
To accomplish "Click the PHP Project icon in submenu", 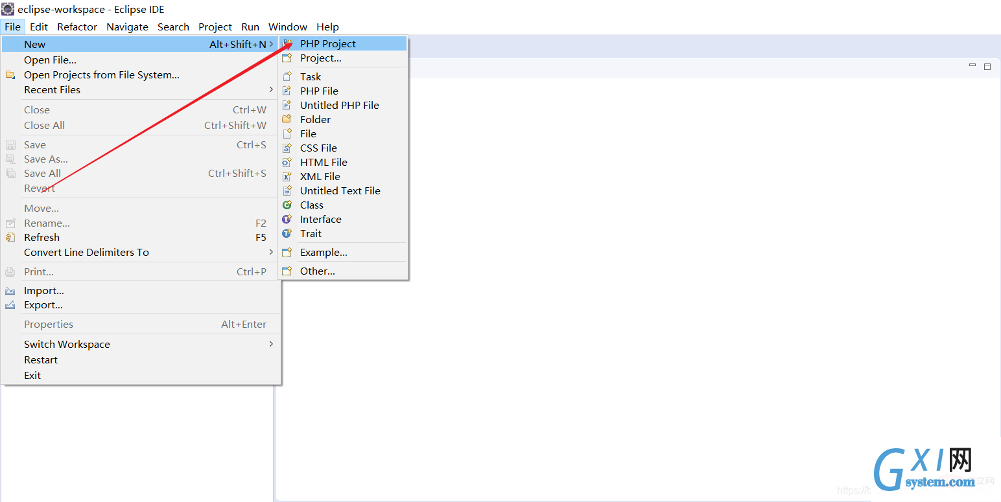I will pos(287,43).
